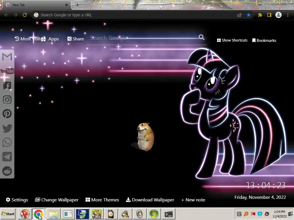Open More Themes
Viewport: 294px width, 220px height.
102,200
